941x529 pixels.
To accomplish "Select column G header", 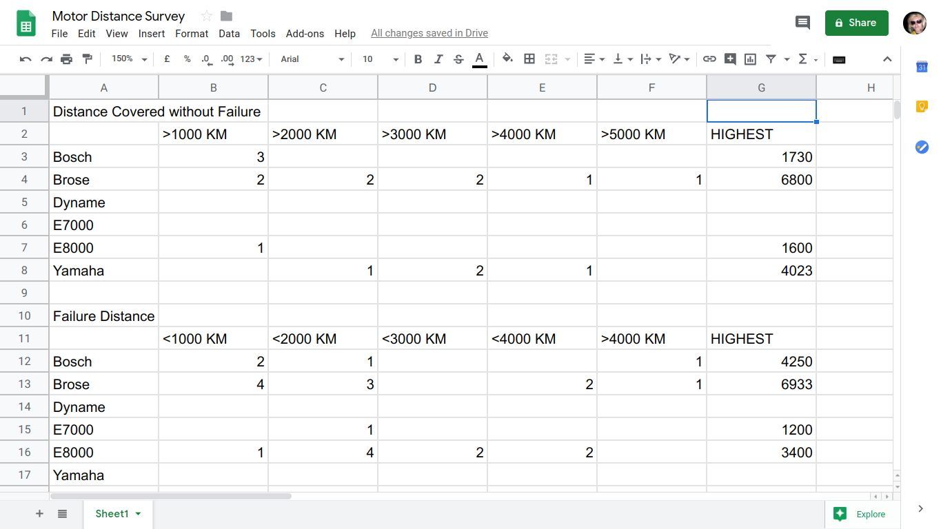I will (x=762, y=87).
